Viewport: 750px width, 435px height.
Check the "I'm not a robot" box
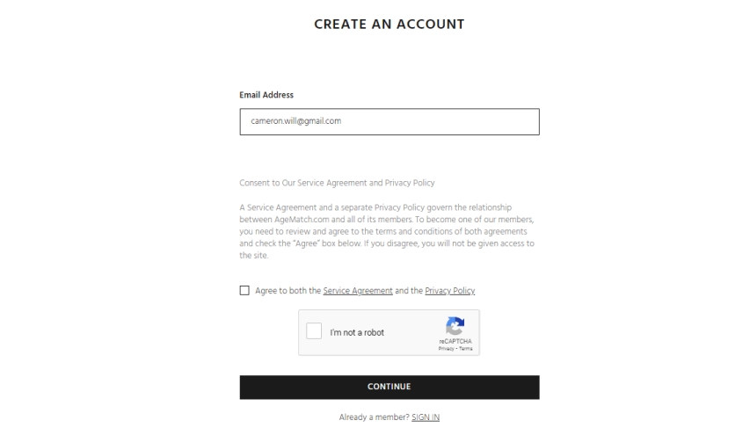[314, 330]
